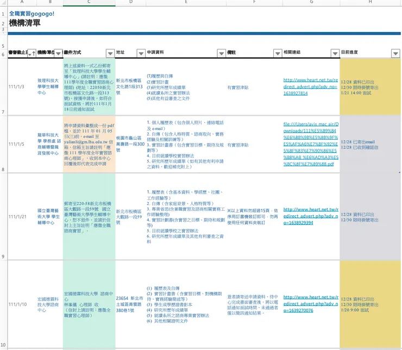Viewport: 402px width, 350px height.
Task: Select the 地址 header cell
Action: point(130,54)
